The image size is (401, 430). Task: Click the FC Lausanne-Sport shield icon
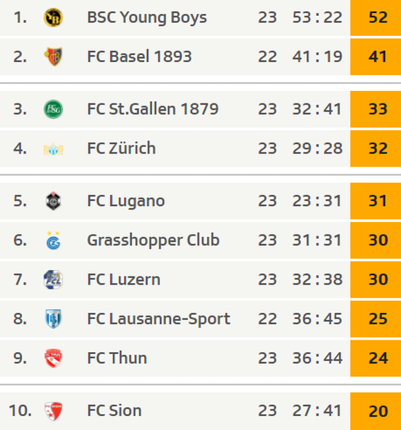click(53, 319)
